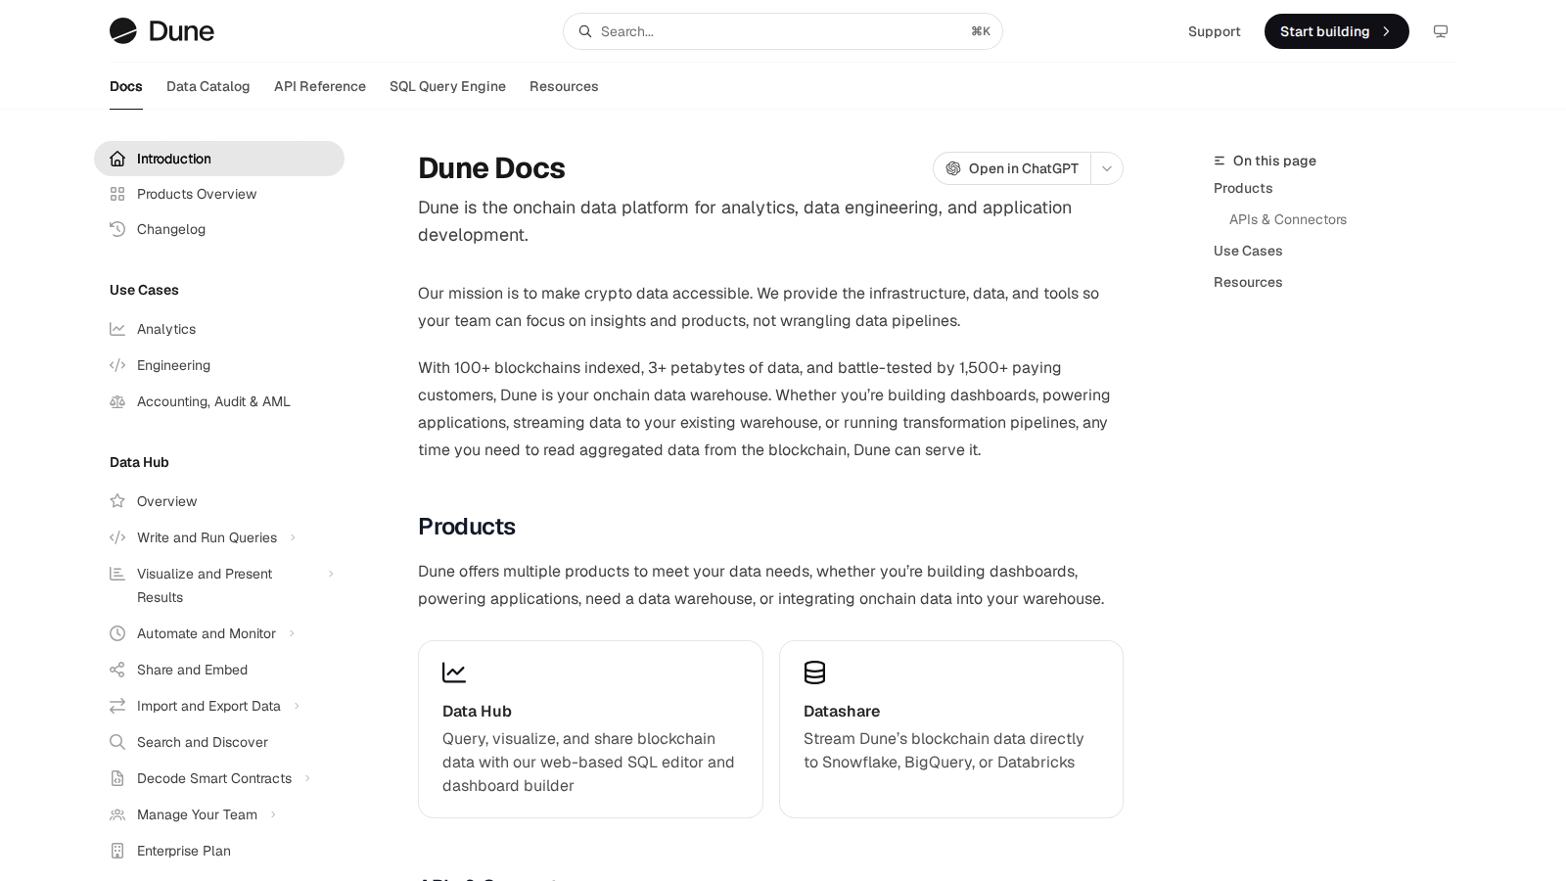The width and height of the screenshot is (1566, 881).
Task: Click Open in ChatGPT button
Action: coord(1012,168)
